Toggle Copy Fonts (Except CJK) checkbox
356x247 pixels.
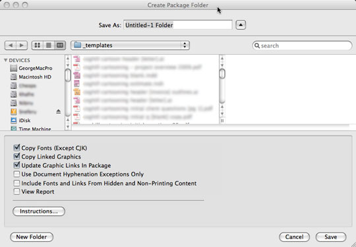tap(16, 148)
